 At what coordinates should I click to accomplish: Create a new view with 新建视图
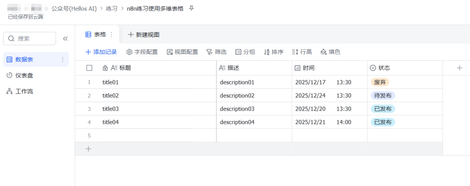pyautogui.click(x=144, y=35)
